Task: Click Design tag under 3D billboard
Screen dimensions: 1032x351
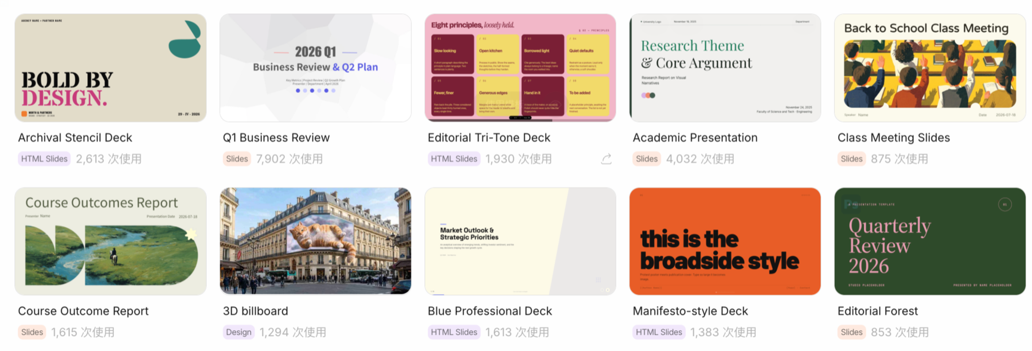Action: click(x=239, y=332)
